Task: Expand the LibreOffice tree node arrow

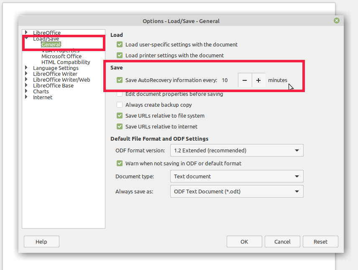Action: pos(26,32)
